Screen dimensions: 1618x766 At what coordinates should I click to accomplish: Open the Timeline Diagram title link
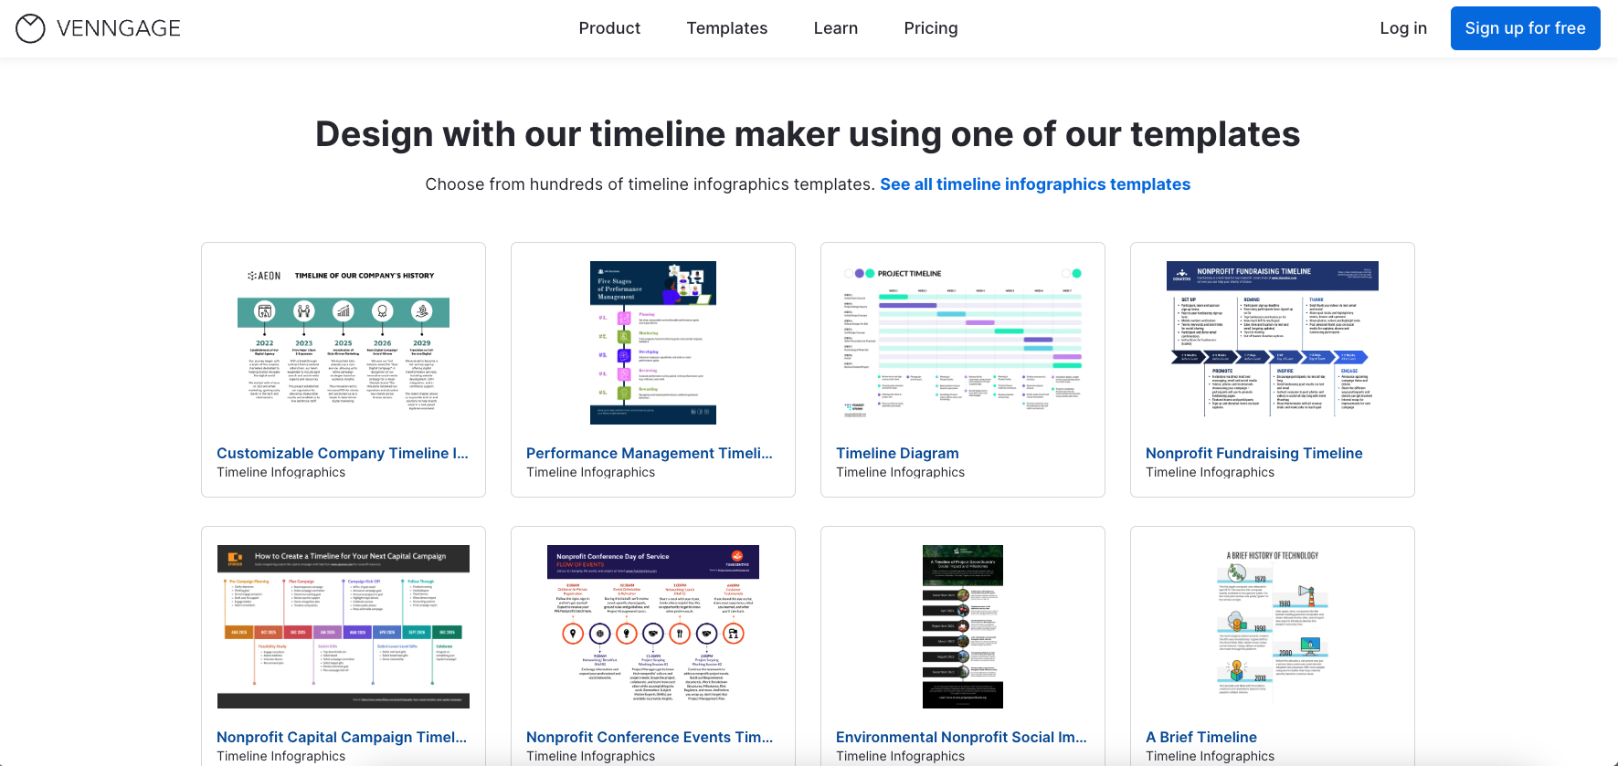[896, 453]
